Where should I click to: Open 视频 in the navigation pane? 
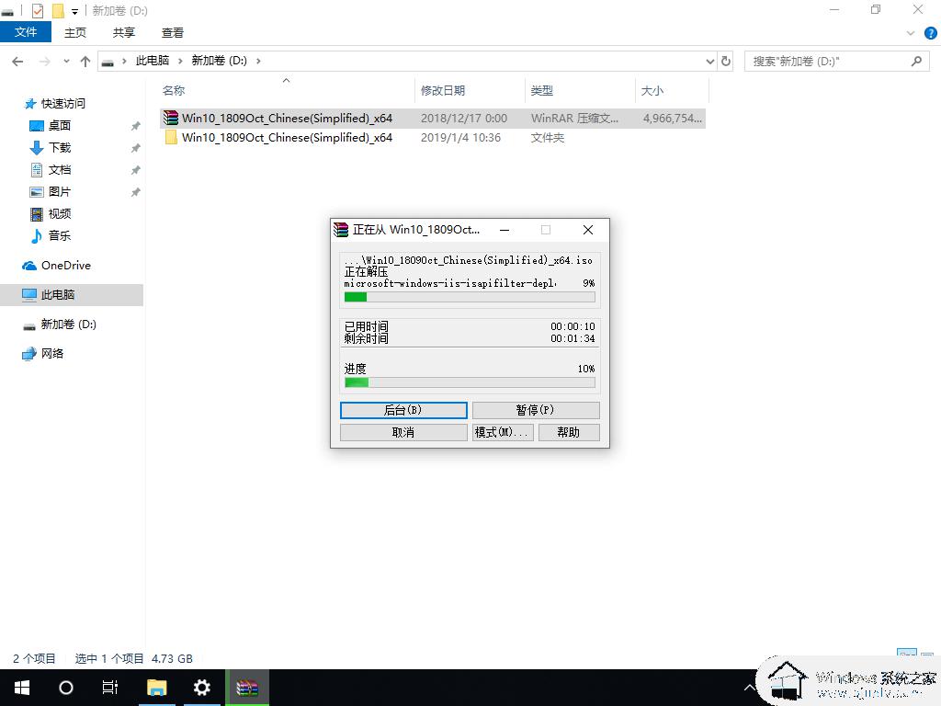[x=60, y=213]
